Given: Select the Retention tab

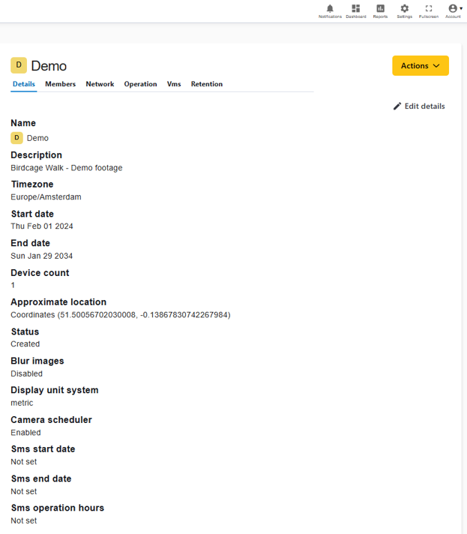Looking at the screenshot, I should [x=207, y=84].
